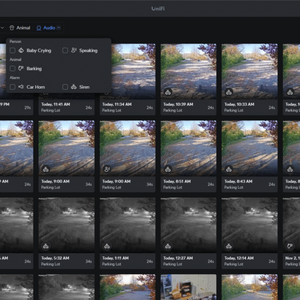Click siren badge on 12:27 AM clip

point(168,246)
